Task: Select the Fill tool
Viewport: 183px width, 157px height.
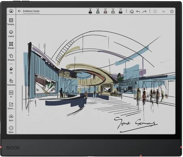Action: tap(11, 70)
